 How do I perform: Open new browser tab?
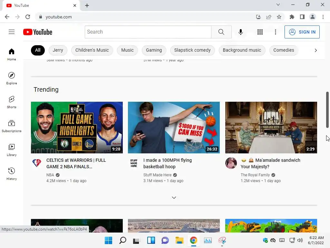pyautogui.click(x=87, y=5)
